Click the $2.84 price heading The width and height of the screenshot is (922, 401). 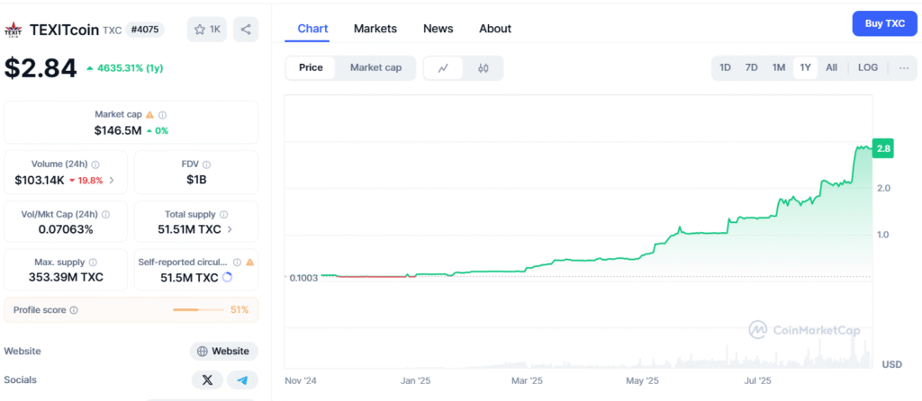[41, 68]
